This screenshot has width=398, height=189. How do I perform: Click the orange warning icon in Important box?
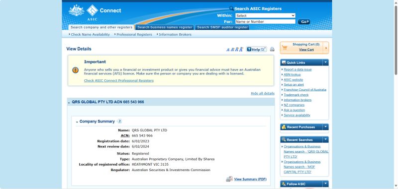(x=76, y=70)
